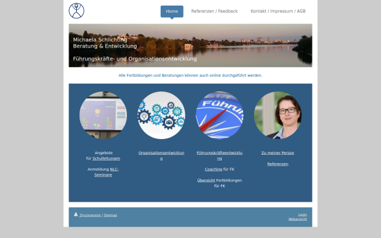Select the portrait photo circle image

pyautogui.click(x=277, y=115)
